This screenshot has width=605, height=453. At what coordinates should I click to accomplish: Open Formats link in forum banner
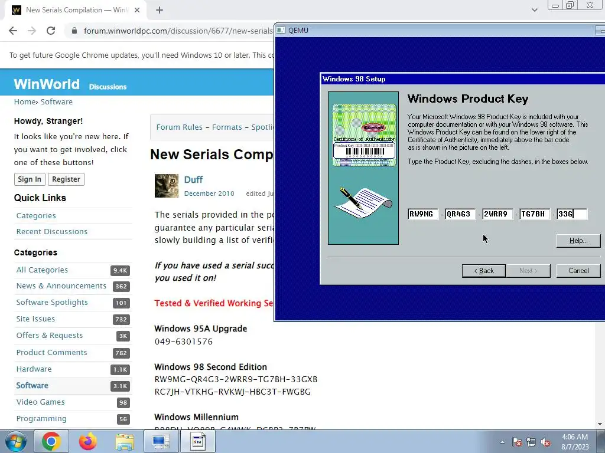click(x=227, y=127)
